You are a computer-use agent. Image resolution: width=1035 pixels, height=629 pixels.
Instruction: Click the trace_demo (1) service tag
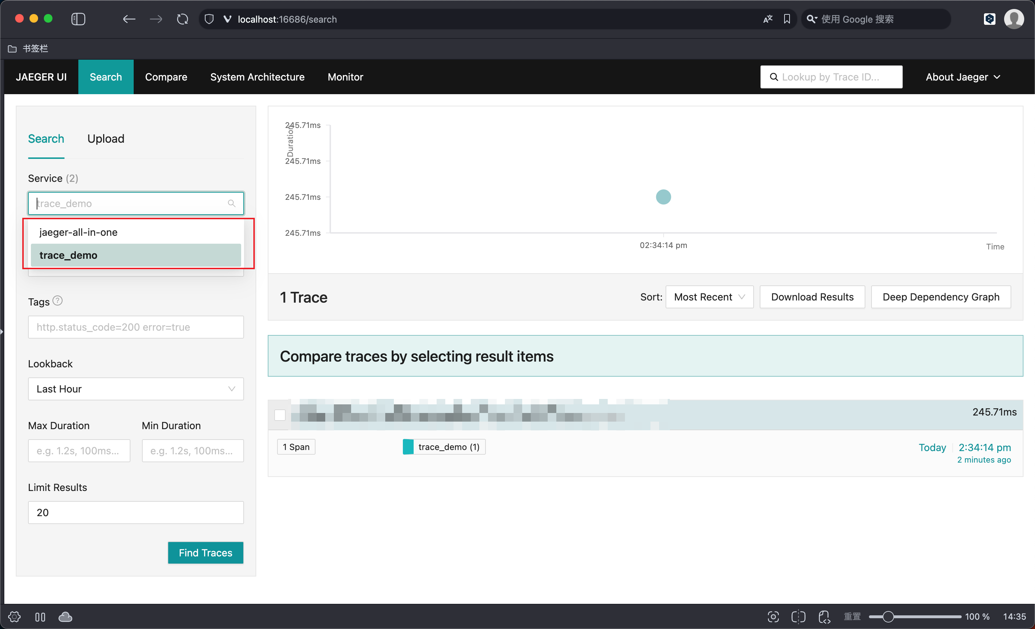(x=444, y=447)
